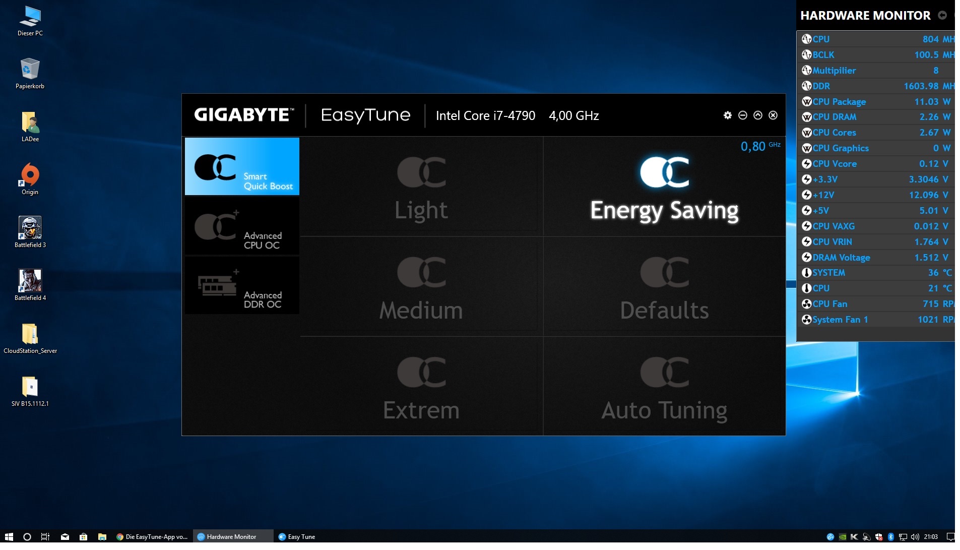Select CPU frequency row in Hardware Monitor
The height and width of the screenshot is (550, 960).
click(877, 39)
